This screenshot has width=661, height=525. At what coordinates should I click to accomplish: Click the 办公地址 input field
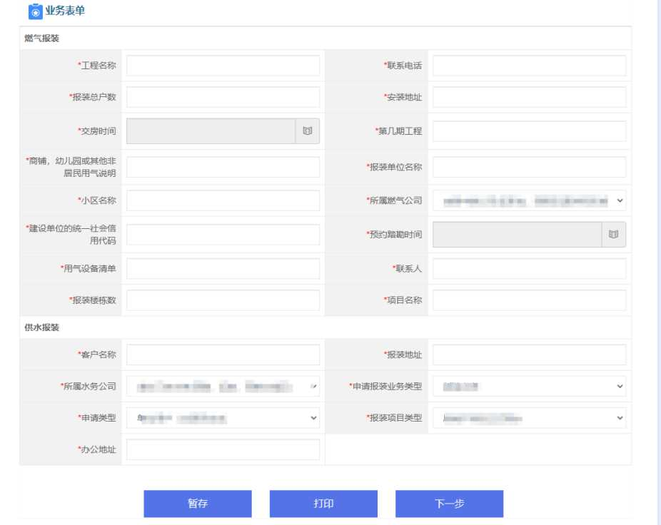point(223,449)
